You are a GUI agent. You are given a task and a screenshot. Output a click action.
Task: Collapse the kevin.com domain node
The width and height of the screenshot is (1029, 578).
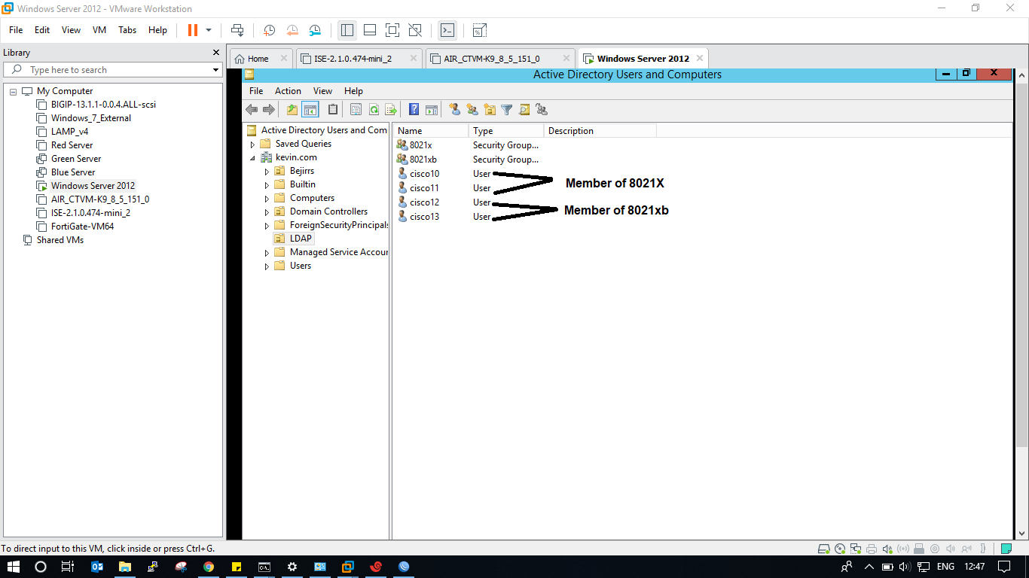pyautogui.click(x=252, y=158)
